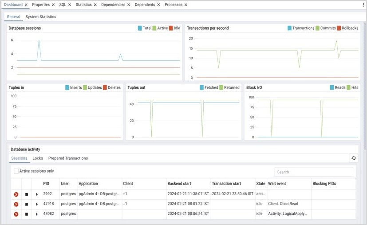Close the Statistics tab
Screen dimensions: 367x225
(x=95, y=5)
